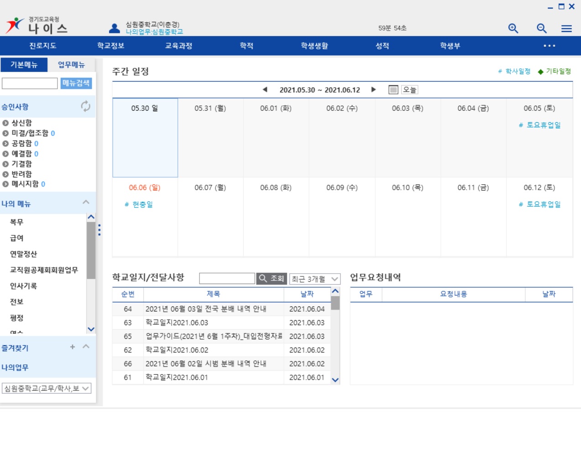
Task: Click 토요휴업일 event on 06.05
Action: pyautogui.click(x=539, y=125)
